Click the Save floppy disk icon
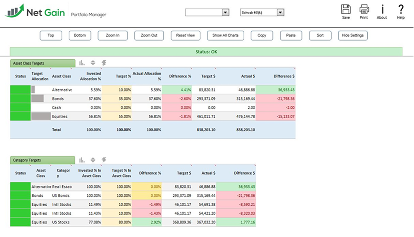 346,9
